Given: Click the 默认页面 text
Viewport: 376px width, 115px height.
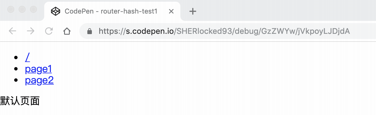Looking at the screenshot, I should pos(20,101).
